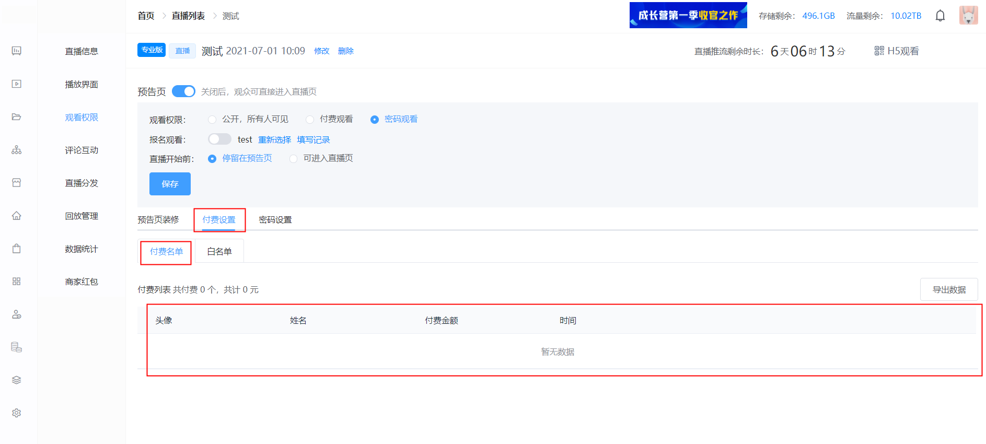Click the 496.1GB storage remaining value
Viewport: 986px width, 444px height.
(818, 16)
